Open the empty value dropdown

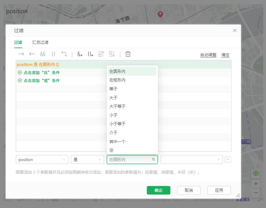point(191,160)
